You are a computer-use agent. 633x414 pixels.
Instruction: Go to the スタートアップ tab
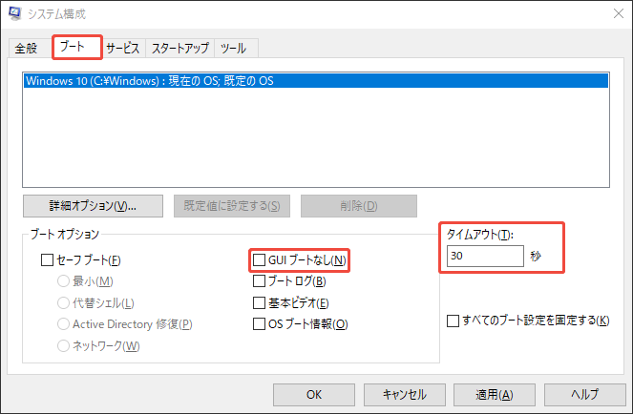[x=180, y=49]
